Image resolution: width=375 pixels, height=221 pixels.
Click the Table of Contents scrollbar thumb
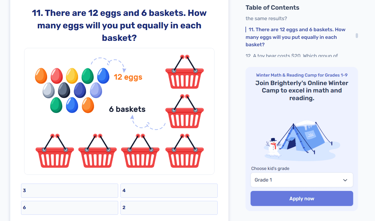point(357,36)
